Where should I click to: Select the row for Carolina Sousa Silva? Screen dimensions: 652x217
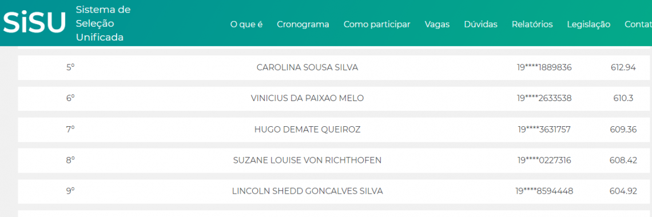[x=333, y=67]
